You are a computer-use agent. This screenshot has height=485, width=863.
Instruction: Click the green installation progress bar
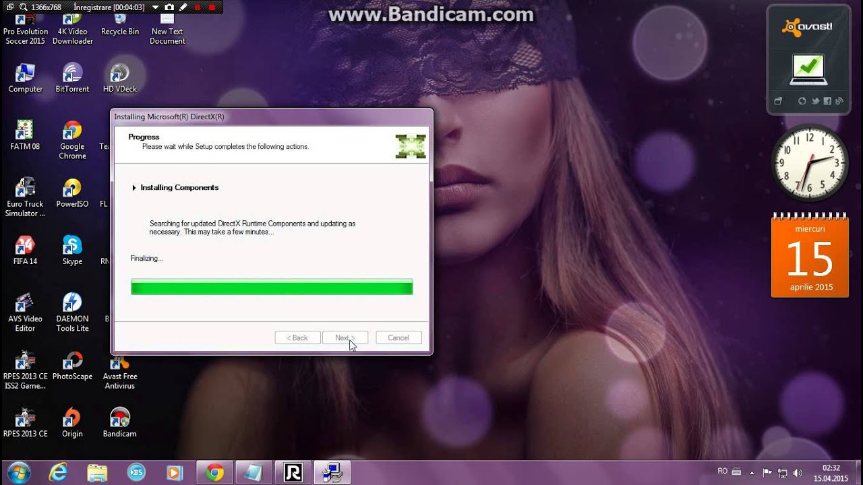click(x=272, y=287)
